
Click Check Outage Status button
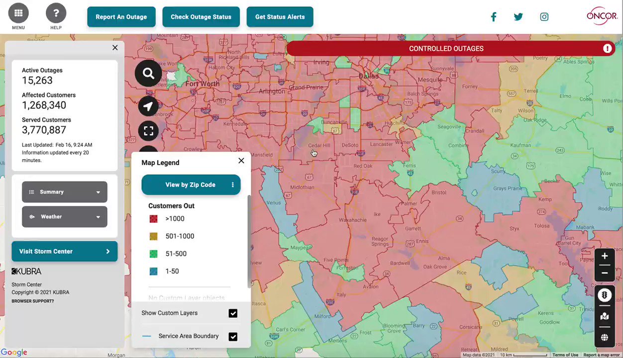201,17
